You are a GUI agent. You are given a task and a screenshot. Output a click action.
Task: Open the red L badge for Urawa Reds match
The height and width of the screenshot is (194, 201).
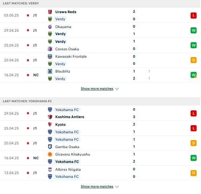(x=194, y=16)
